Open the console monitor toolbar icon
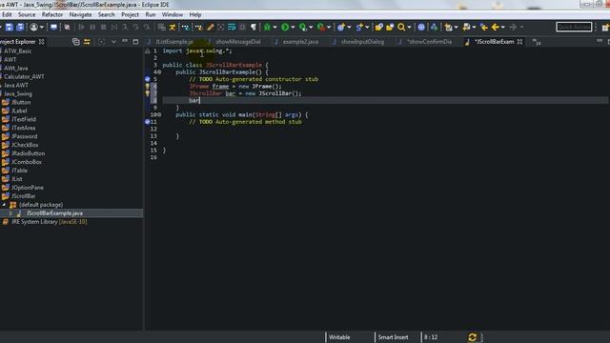The width and height of the screenshot is (610, 343). click(x=53, y=27)
